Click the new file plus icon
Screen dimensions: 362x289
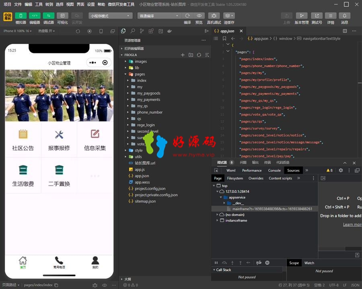[183, 55]
